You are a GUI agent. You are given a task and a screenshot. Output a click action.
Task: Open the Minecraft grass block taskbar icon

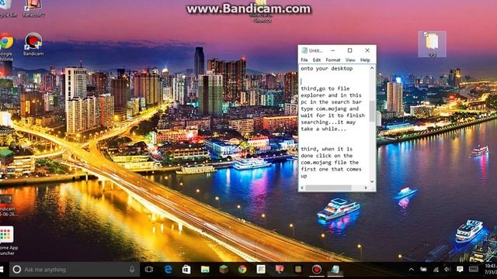pyautogui.click(x=224, y=270)
